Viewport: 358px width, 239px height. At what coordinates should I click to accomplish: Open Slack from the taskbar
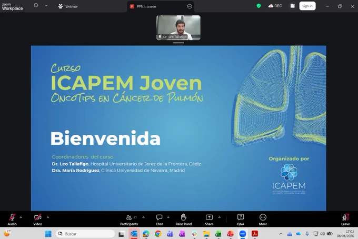[x=194, y=234]
